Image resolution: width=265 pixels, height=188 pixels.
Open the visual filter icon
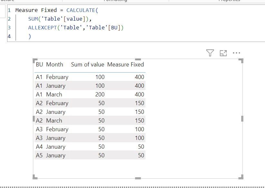(x=210, y=53)
